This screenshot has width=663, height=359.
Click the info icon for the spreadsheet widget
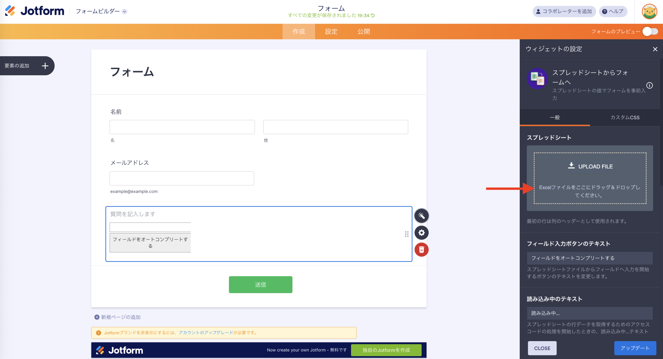tap(650, 85)
